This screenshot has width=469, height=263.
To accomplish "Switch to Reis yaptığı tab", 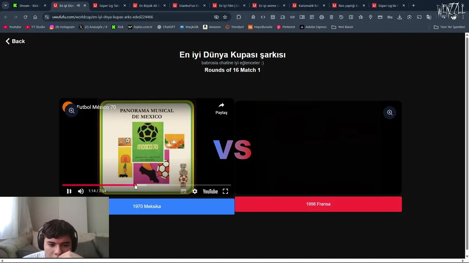I will 348,5.
